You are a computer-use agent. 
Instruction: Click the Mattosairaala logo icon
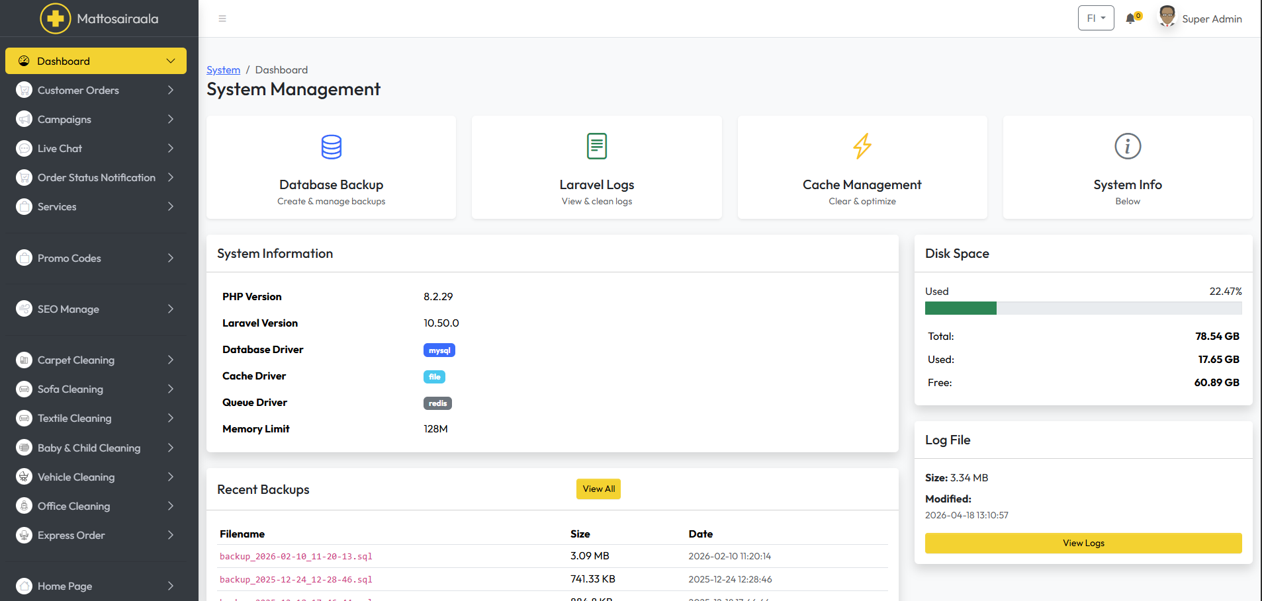[x=56, y=19]
